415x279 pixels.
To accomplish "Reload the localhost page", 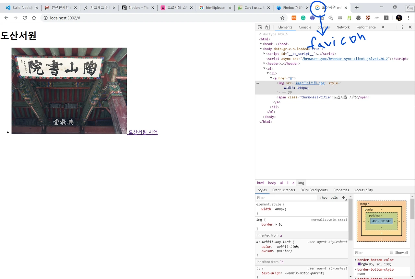I will (x=25, y=18).
